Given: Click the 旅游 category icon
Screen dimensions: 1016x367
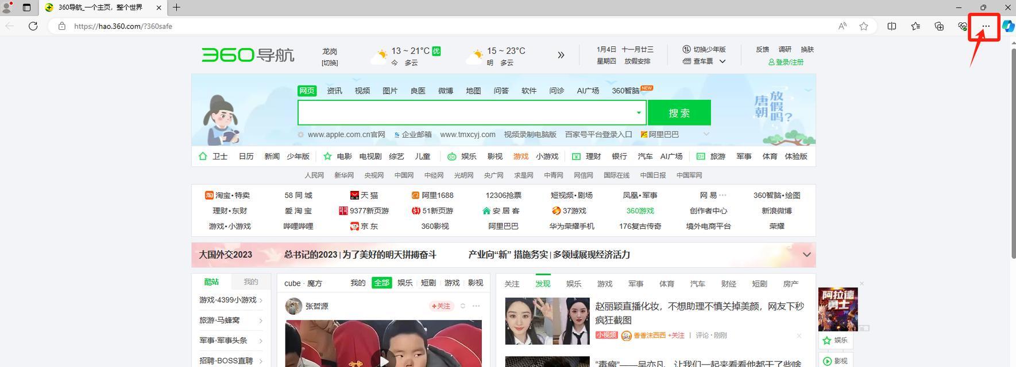Looking at the screenshot, I should pos(701,156).
